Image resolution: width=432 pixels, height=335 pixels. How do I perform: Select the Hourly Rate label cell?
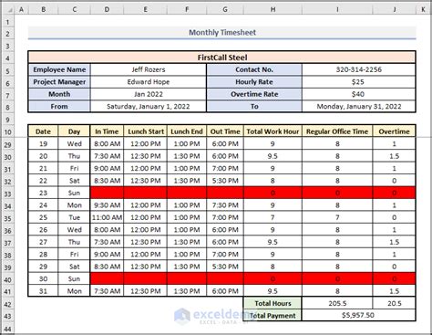click(254, 82)
